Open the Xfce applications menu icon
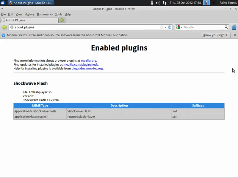 [3, 3]
